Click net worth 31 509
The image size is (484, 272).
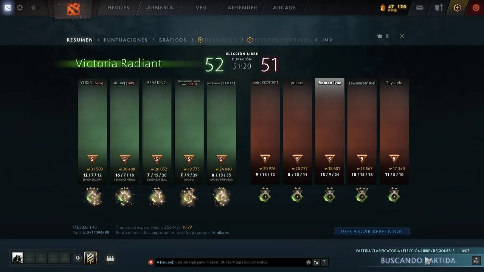click(x=95, y=169)
